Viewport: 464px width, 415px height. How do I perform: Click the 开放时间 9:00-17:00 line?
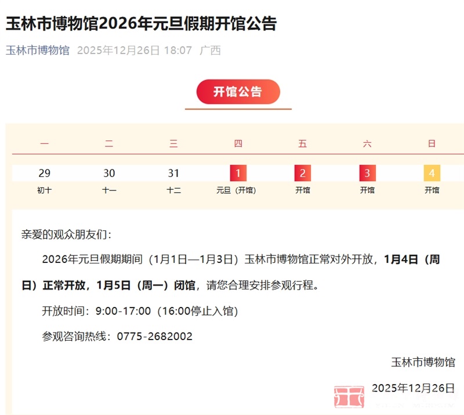140,311
